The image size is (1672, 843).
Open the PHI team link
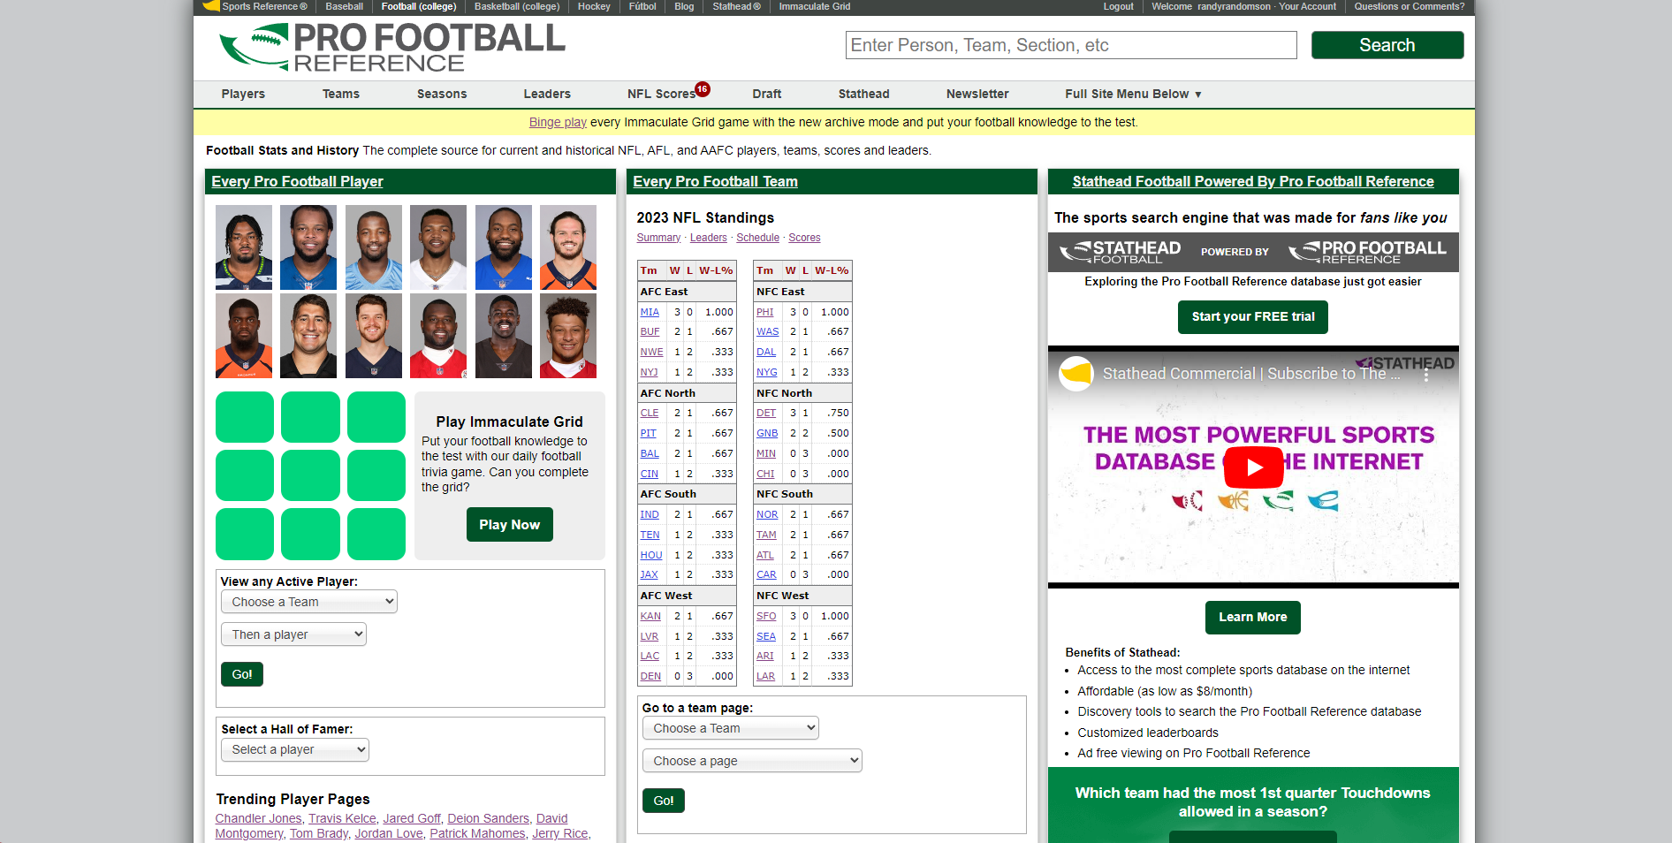point(764,312)
